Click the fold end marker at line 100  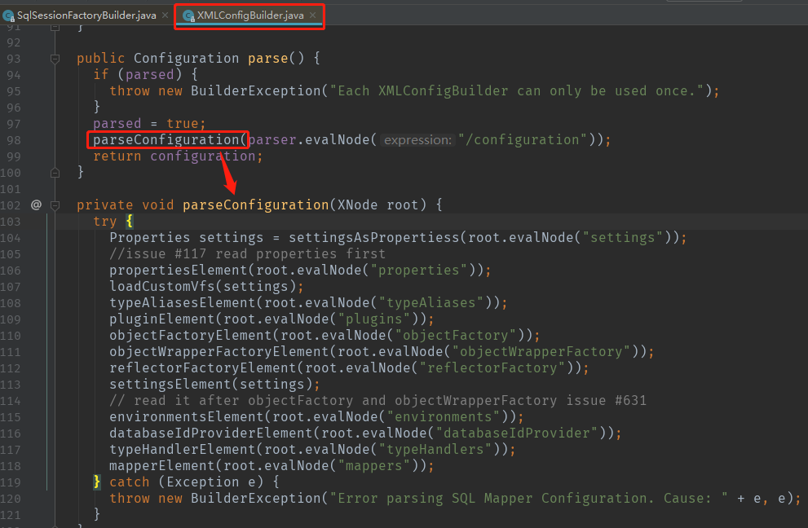point(55,173)
